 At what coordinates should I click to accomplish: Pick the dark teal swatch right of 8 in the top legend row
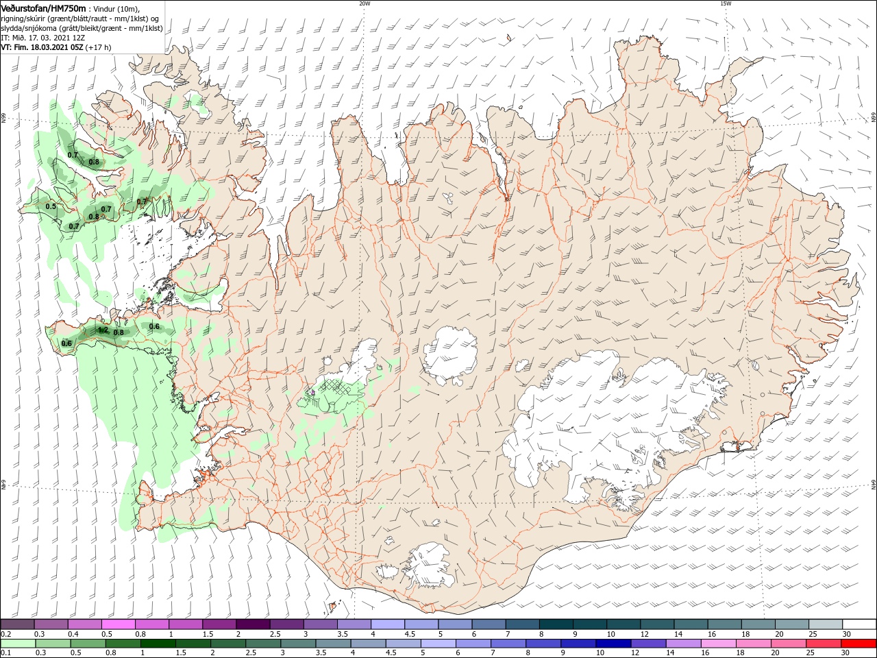click(556, 624)
